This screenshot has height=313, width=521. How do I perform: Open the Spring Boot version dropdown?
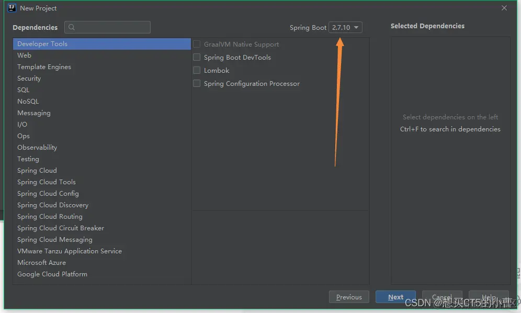pos(345,27)
